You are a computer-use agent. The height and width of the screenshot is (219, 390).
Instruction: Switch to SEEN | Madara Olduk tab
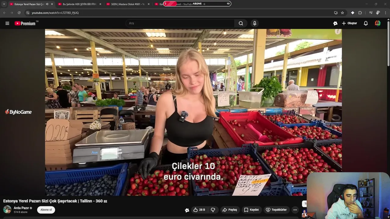(128, 4)
